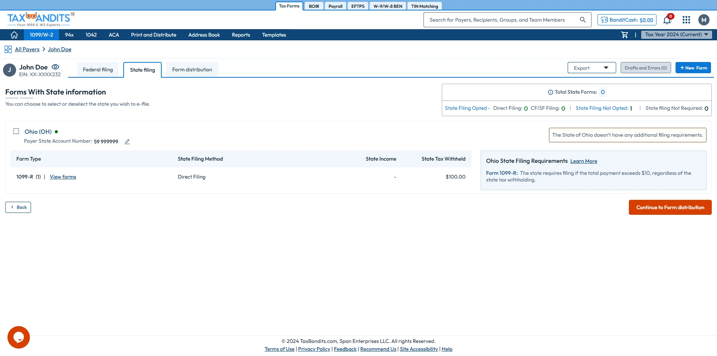Click the State Income column header
Image resolution: width=717 pixels, height=356 pixels.
pos(381,159)
